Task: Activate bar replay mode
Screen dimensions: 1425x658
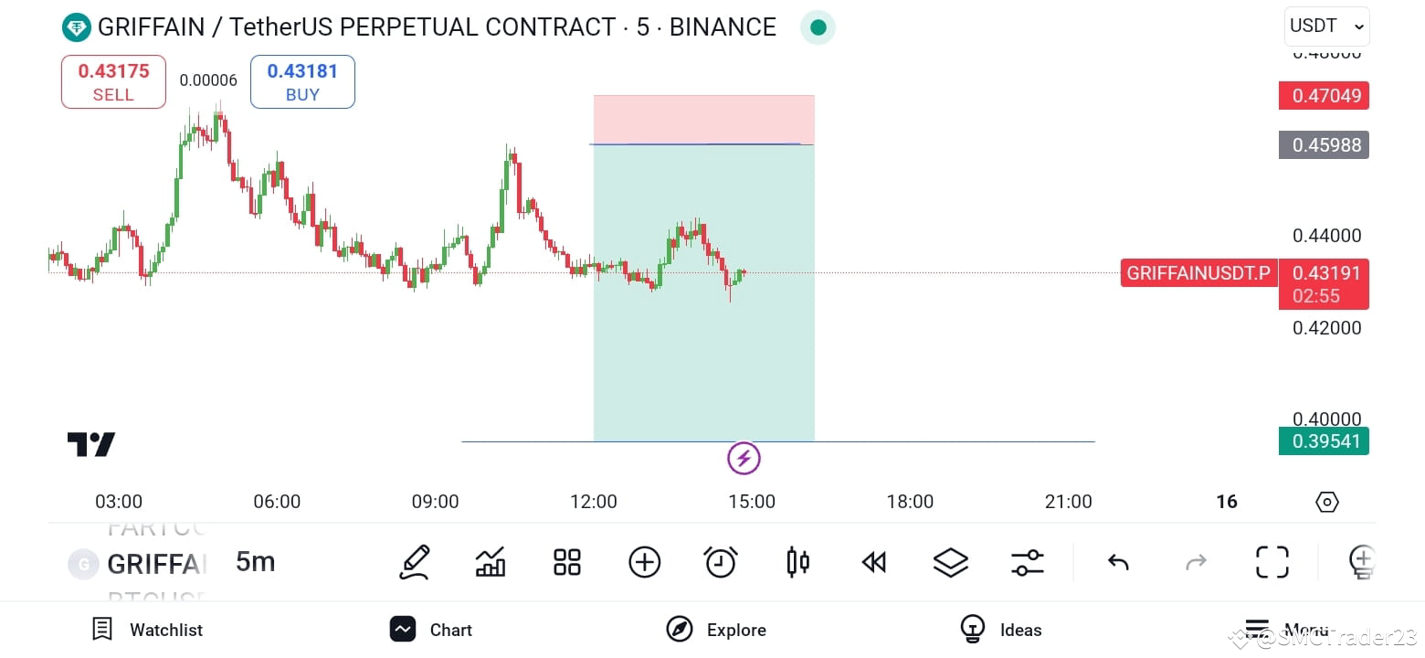Action: [873, 562]
